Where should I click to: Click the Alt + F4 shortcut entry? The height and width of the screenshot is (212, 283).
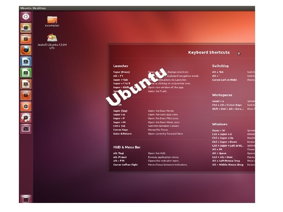[217, 149]
